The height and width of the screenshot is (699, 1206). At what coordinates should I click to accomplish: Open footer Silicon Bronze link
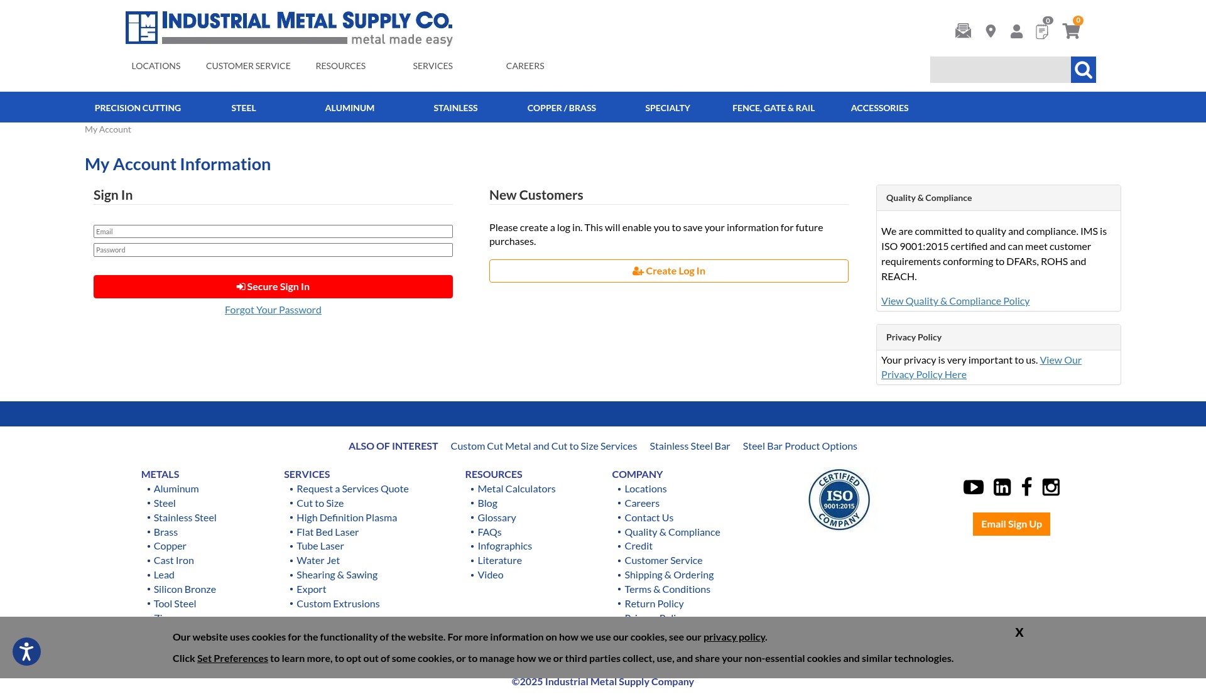coord(185,590)
